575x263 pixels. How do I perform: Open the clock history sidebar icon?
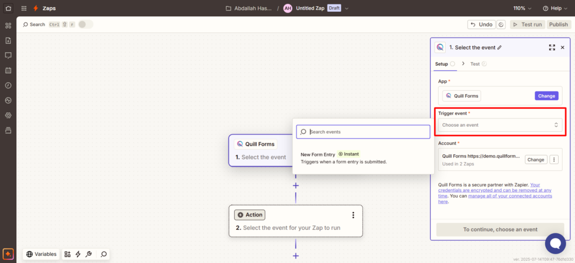(x=8, y=85)
